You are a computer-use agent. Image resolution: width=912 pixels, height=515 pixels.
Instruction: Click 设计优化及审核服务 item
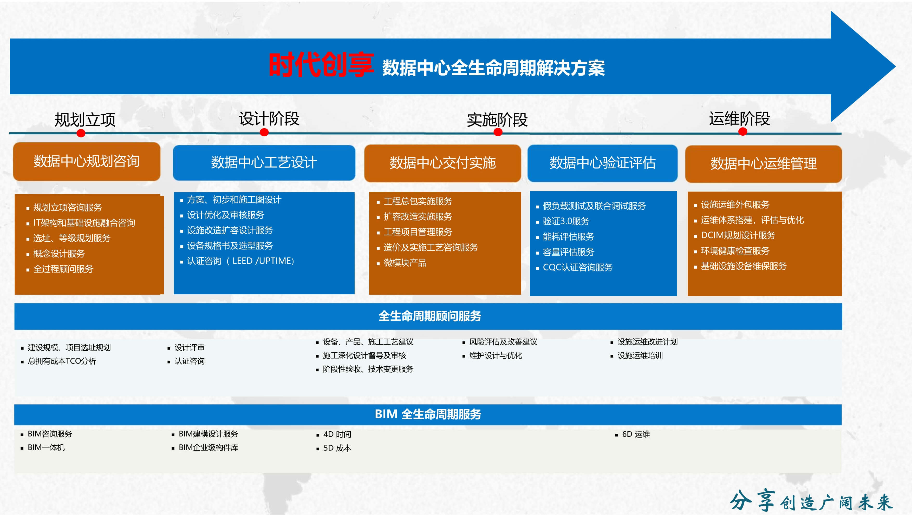(225, 215)
